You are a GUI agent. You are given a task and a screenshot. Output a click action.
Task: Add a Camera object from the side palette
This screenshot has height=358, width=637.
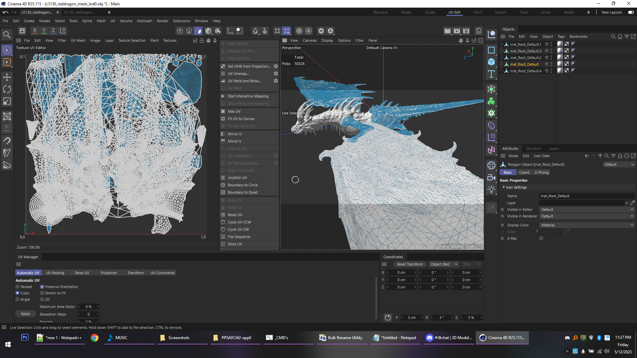[x=491, y=177]
